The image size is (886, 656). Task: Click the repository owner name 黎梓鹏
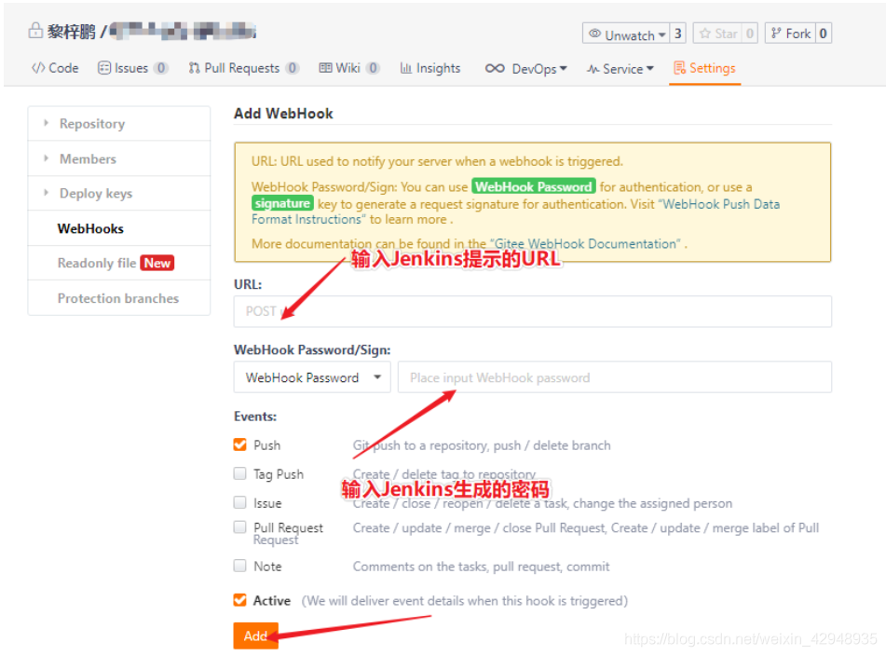(71, 32)
